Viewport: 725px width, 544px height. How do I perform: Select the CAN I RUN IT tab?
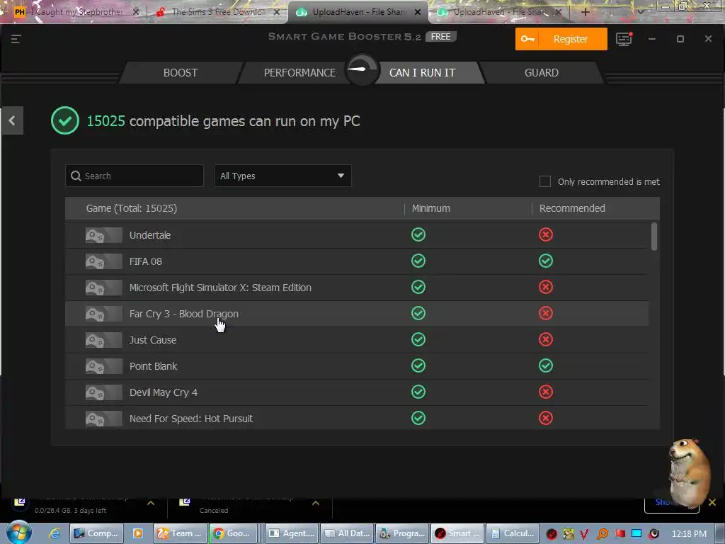click(422, 73)
